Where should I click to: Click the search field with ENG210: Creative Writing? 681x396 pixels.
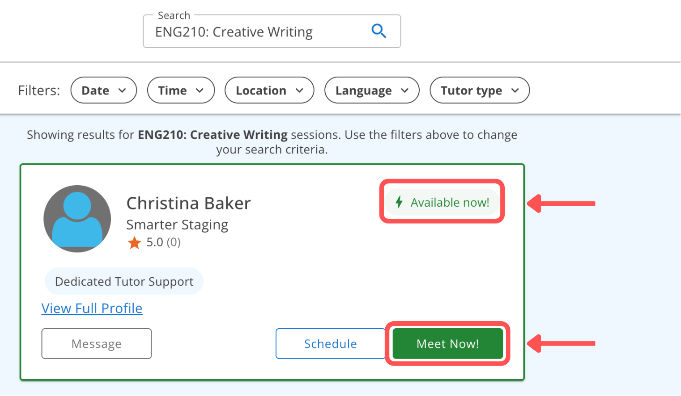pos(272,31)
